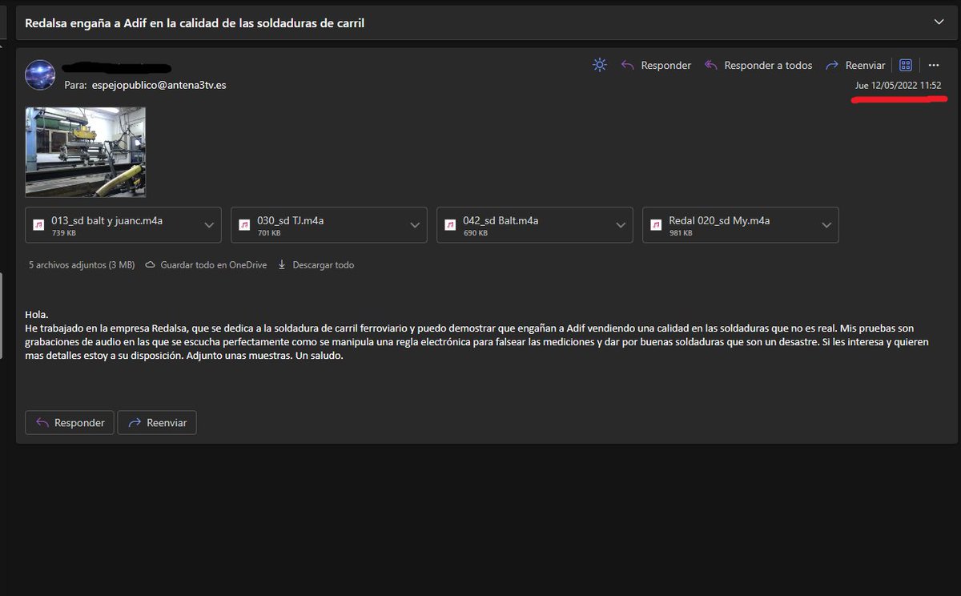Click recipient espejopublico@antena3tv.es
This screenshot has height=596, width=961.
(x=159, y=84)
